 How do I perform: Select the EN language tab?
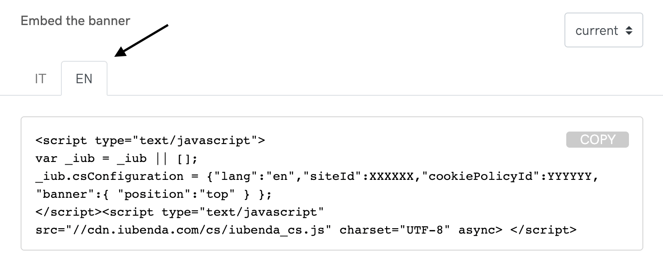84,78
